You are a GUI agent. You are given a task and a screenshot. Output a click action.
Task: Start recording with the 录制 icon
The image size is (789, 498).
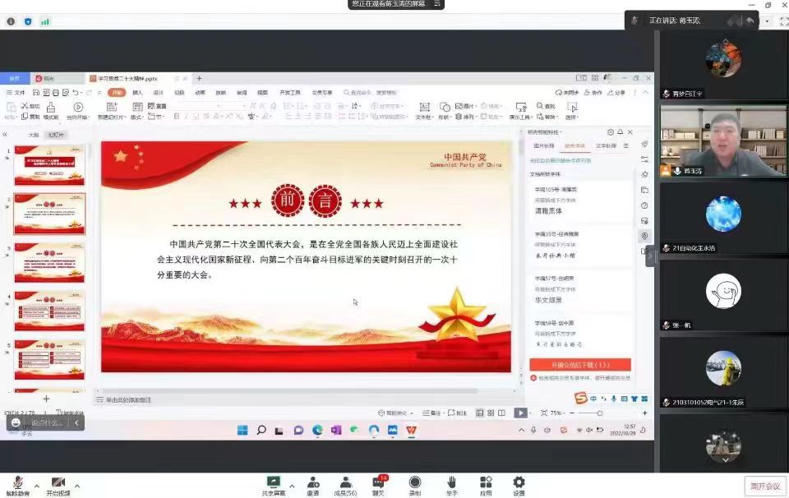[415, 482]
